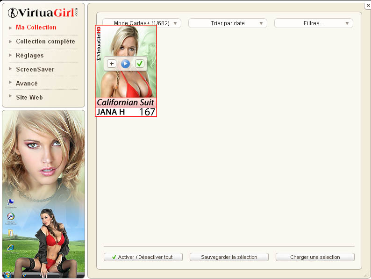Select the Californian Suit card title

coord(126,102)
